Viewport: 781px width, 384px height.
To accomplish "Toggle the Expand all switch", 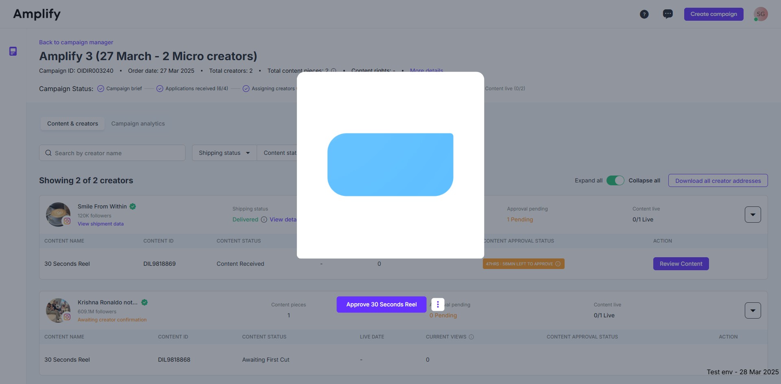I will (x=615, y=180).
